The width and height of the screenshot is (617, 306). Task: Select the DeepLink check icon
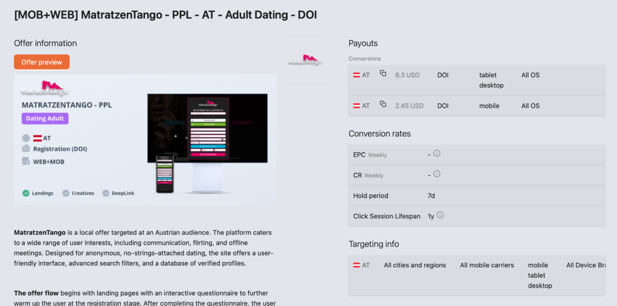(x=106, y=193)
